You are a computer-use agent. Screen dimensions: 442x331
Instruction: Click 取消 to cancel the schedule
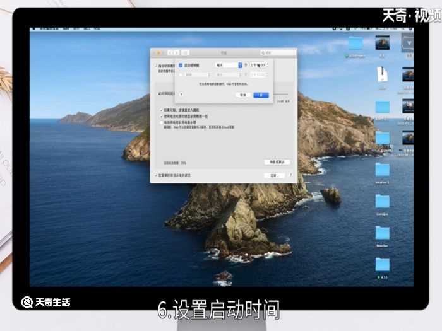point(242,95)
